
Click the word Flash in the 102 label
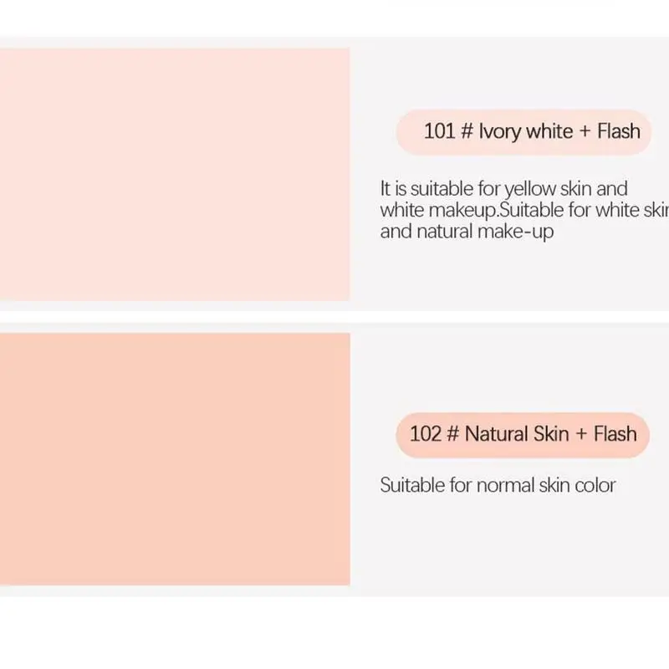[615, 434]
